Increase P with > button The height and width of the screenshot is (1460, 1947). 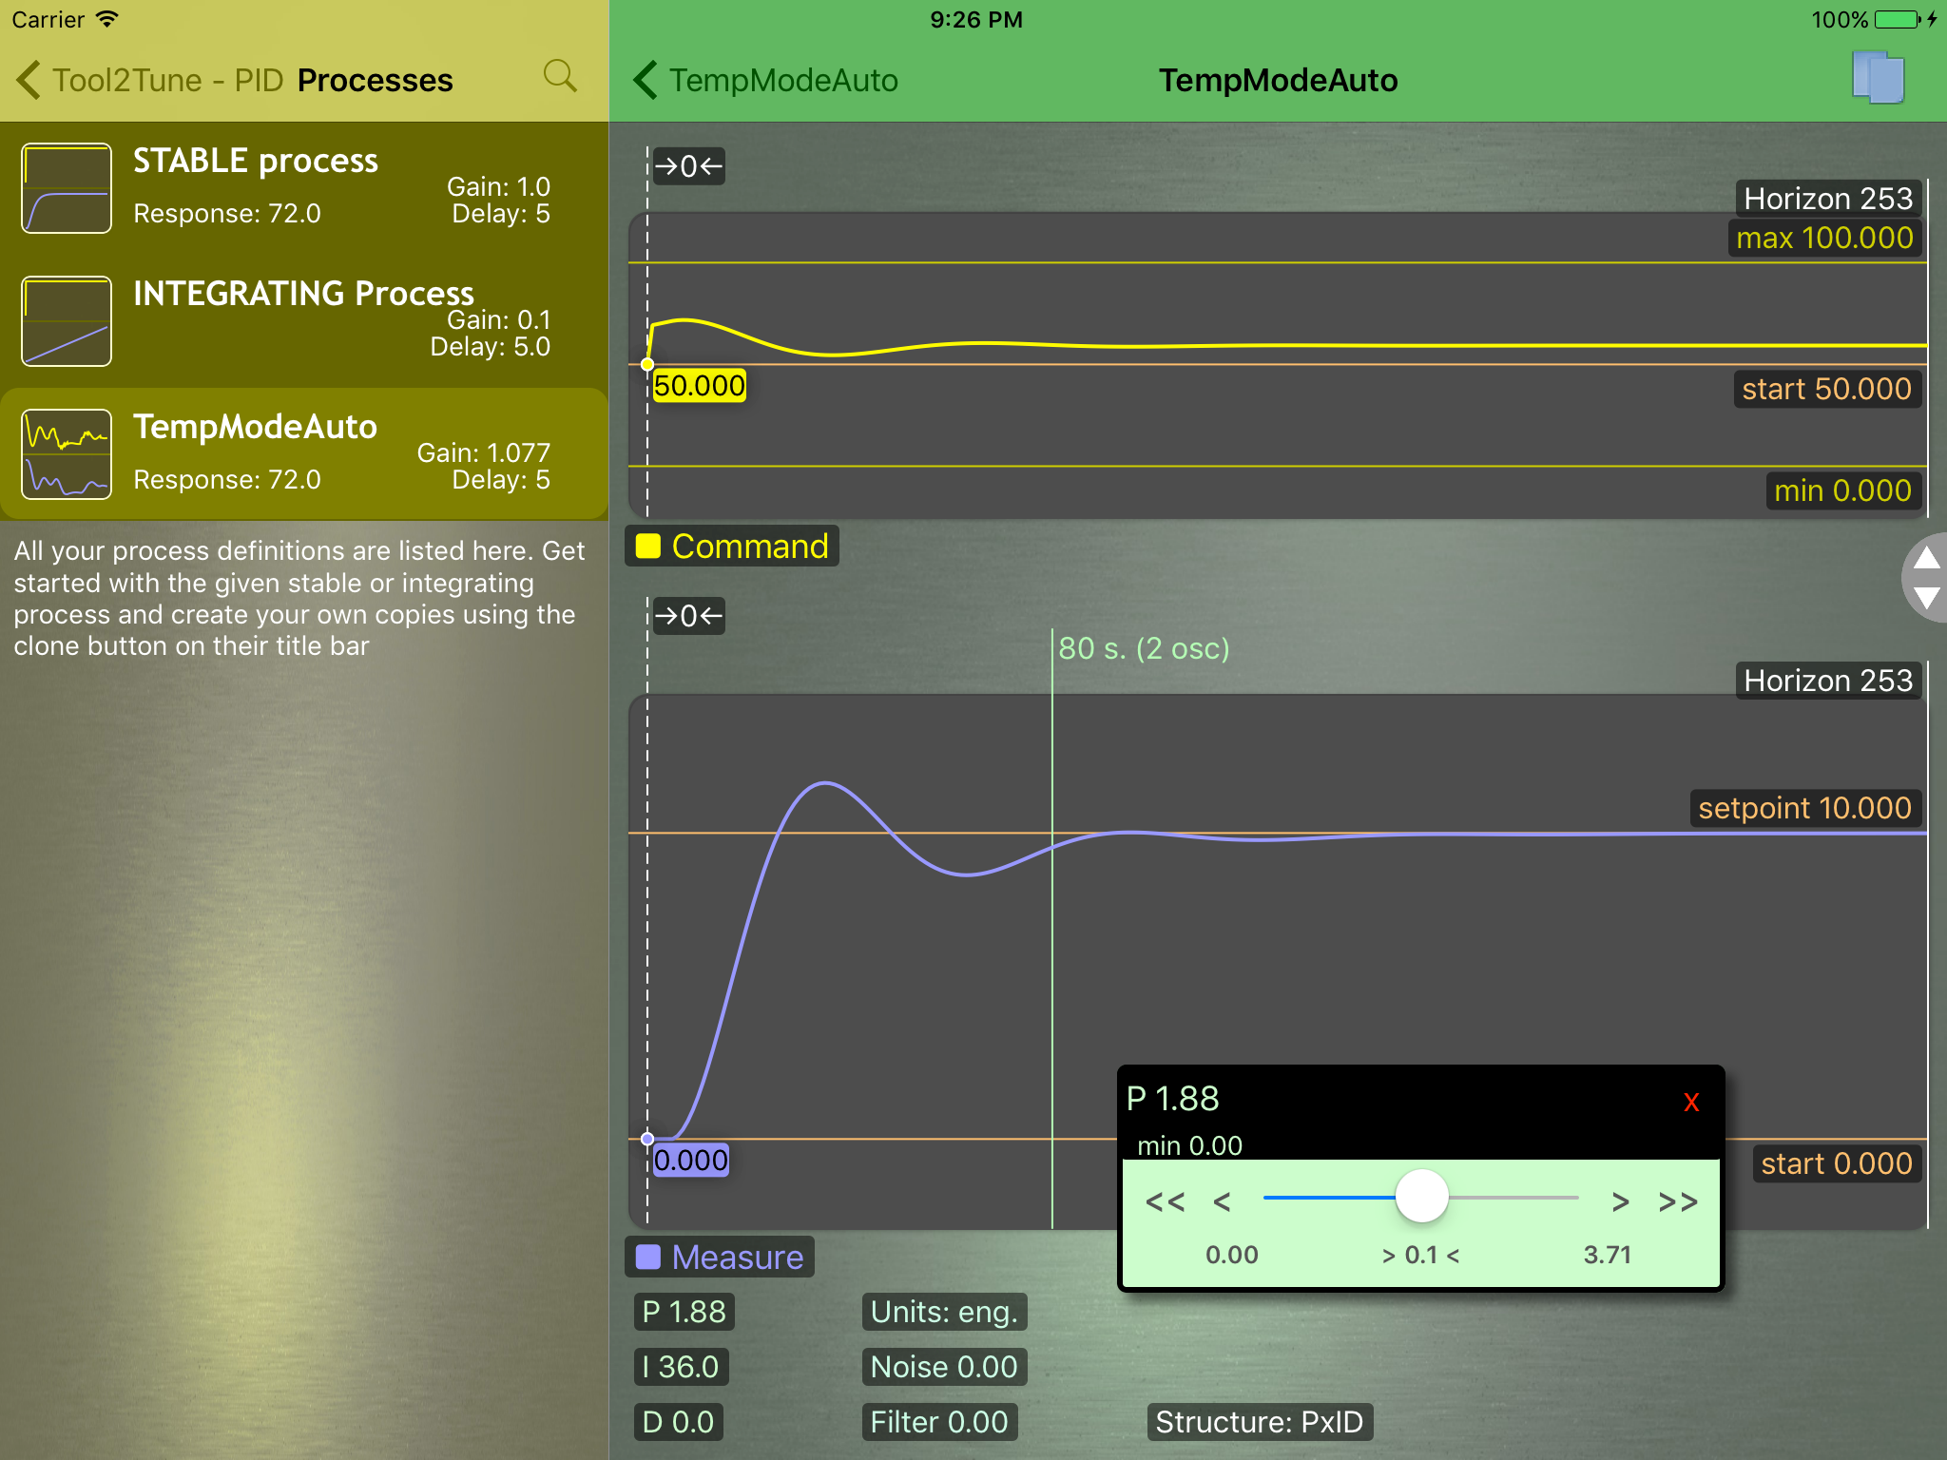pyautogui.click(x=1621, y=1202)
